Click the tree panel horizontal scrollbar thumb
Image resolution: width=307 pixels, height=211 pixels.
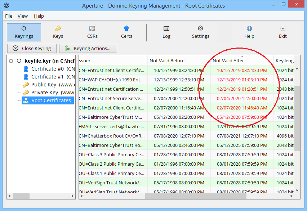[21, 196]
